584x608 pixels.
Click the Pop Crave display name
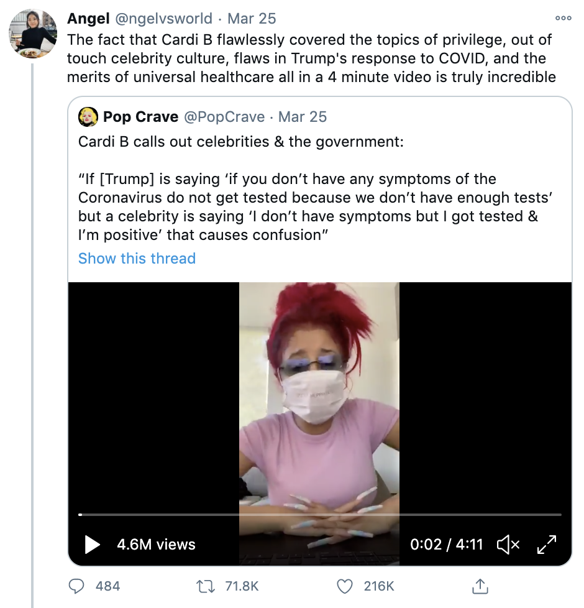click(x=141, y=117)
